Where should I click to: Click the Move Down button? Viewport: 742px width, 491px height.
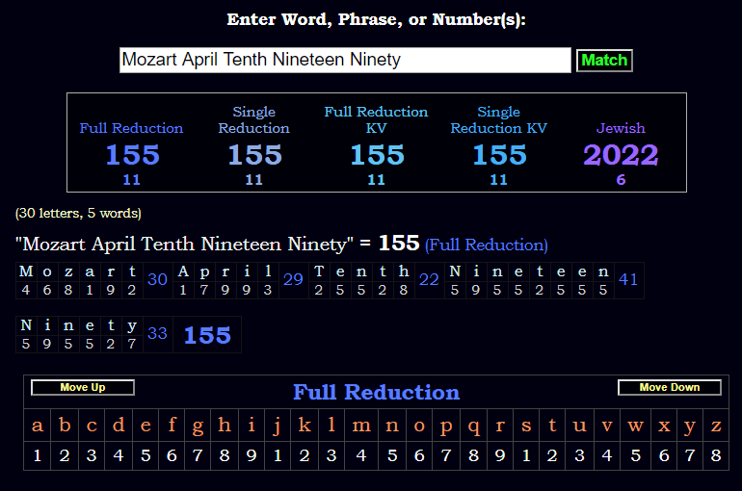click(x=669, y=388)
